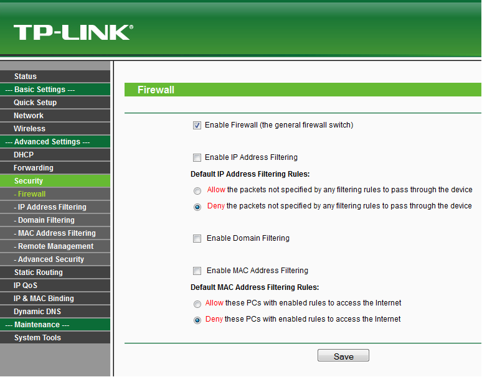Click the Basic Settings section header
The width and height of the screenshot is (482, 377).
click(x=55, y=90)
